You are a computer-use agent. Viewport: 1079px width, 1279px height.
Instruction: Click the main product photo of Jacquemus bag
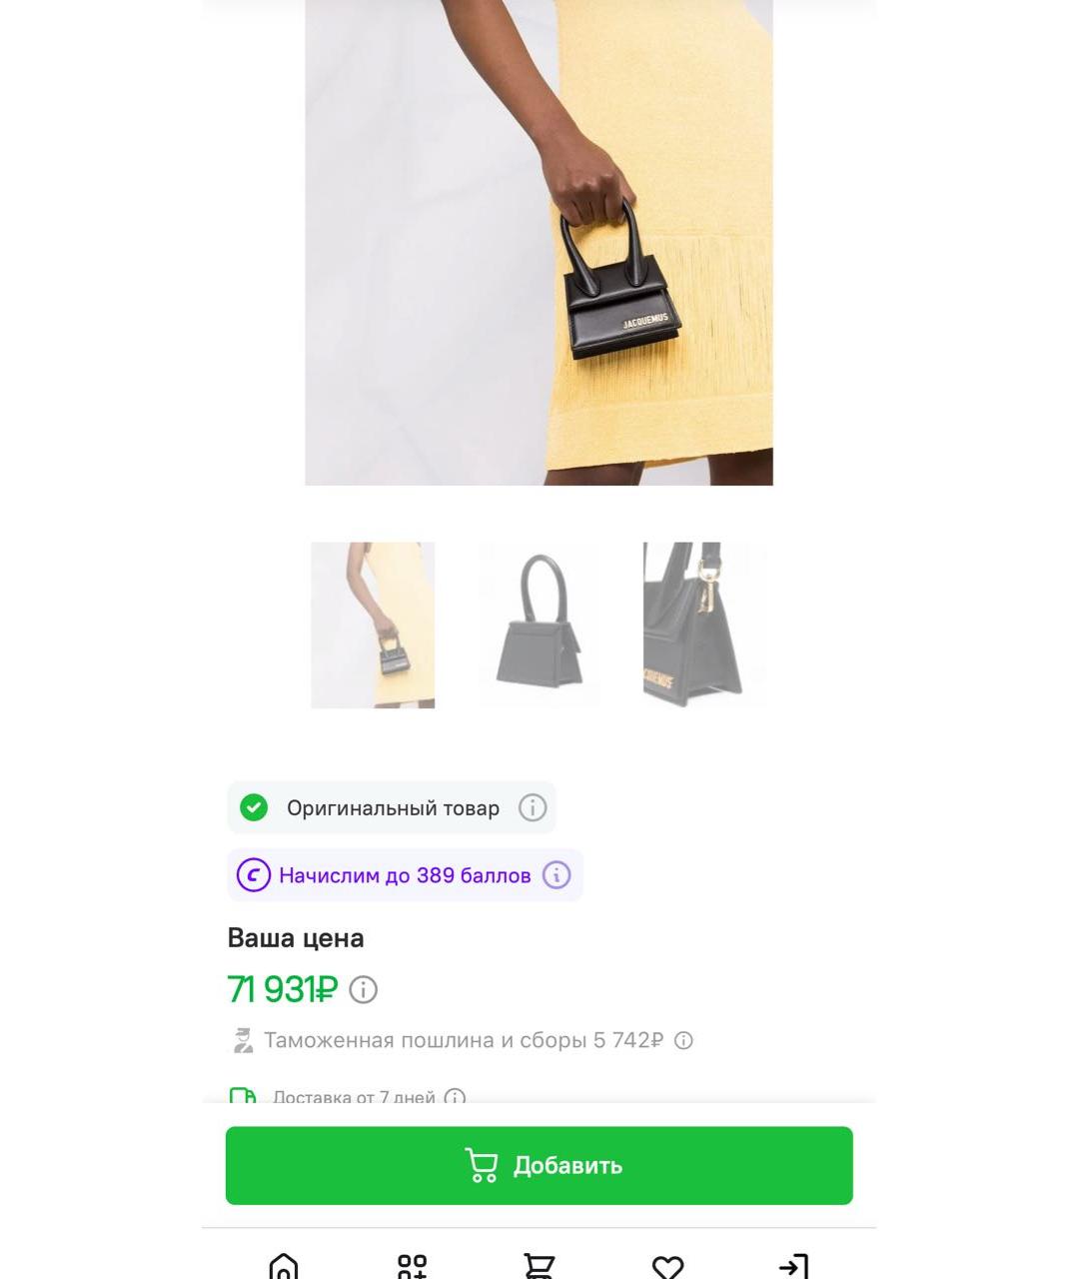(x=539, y=243)
